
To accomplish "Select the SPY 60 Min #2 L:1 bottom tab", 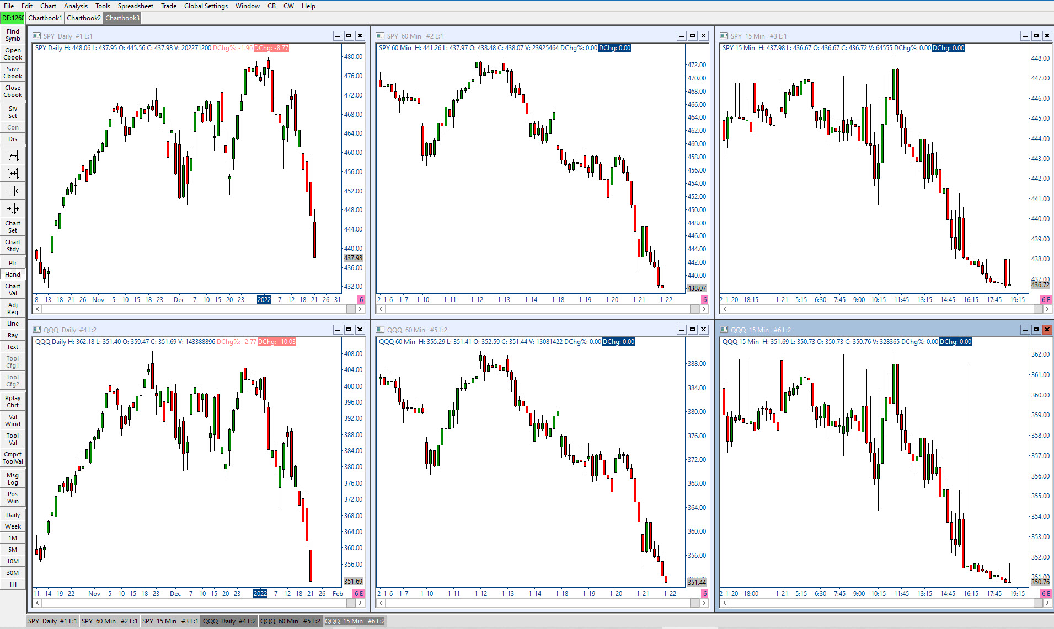I will (x=109, y=621).
